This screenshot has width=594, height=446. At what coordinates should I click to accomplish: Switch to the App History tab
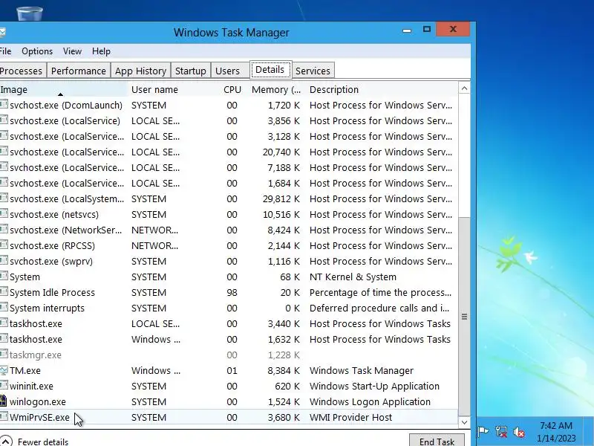[x=140, y=71]
